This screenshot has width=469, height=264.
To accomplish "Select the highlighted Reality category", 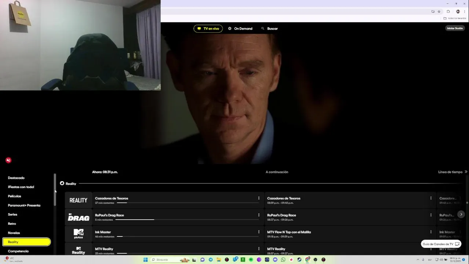I will pyautogui.click(x=26, y=242).
